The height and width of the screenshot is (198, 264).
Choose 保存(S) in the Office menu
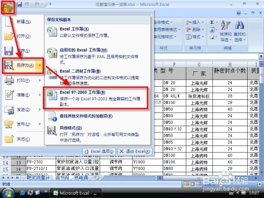pos(23,51)
